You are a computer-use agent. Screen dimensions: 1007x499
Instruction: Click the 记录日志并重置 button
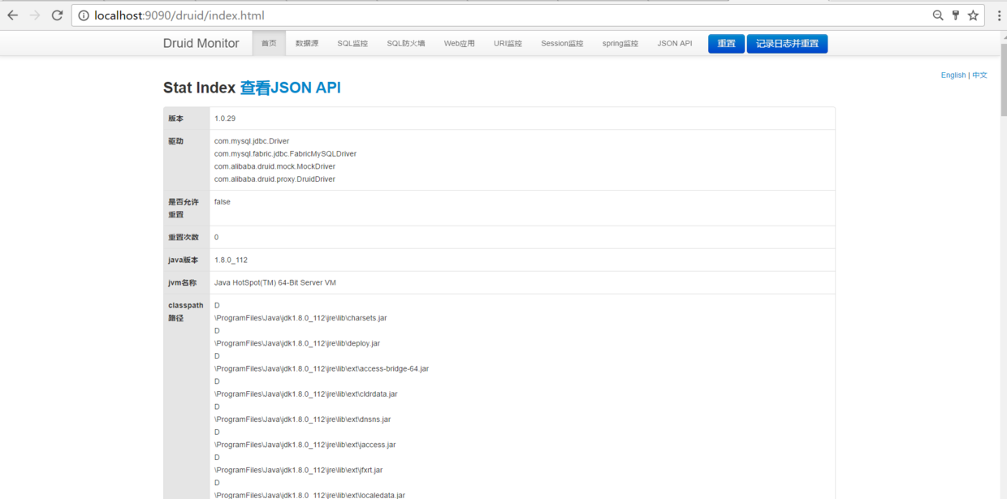click(787, 44)
